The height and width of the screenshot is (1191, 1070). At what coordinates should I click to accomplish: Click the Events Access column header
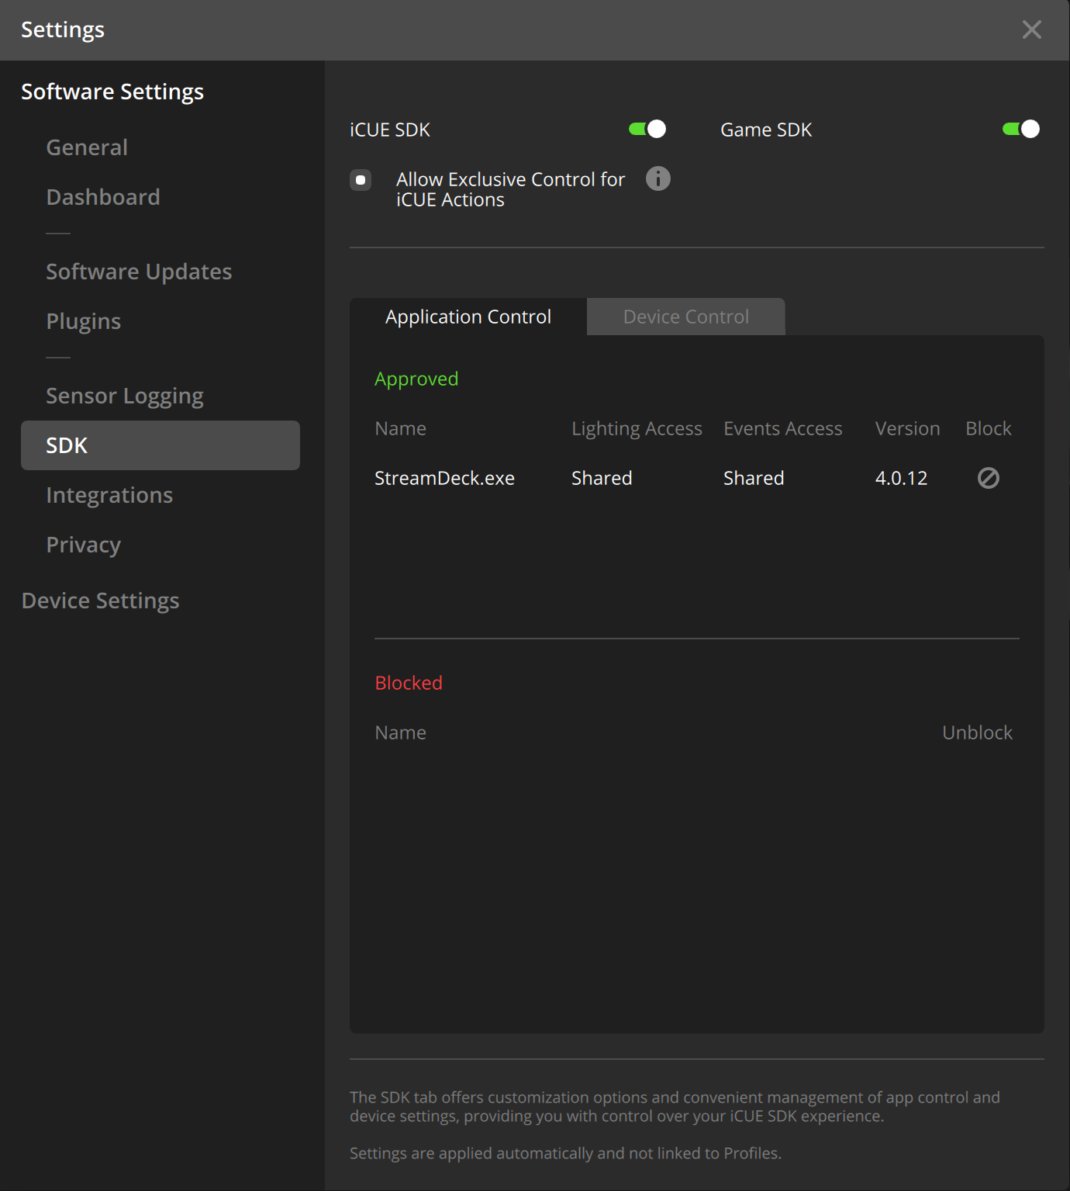[x=782, y=428]
